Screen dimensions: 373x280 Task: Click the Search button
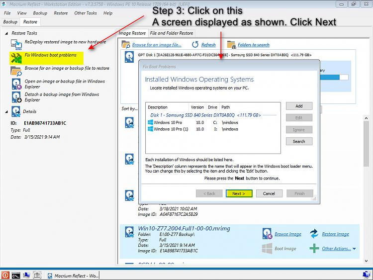pos(299,141)
